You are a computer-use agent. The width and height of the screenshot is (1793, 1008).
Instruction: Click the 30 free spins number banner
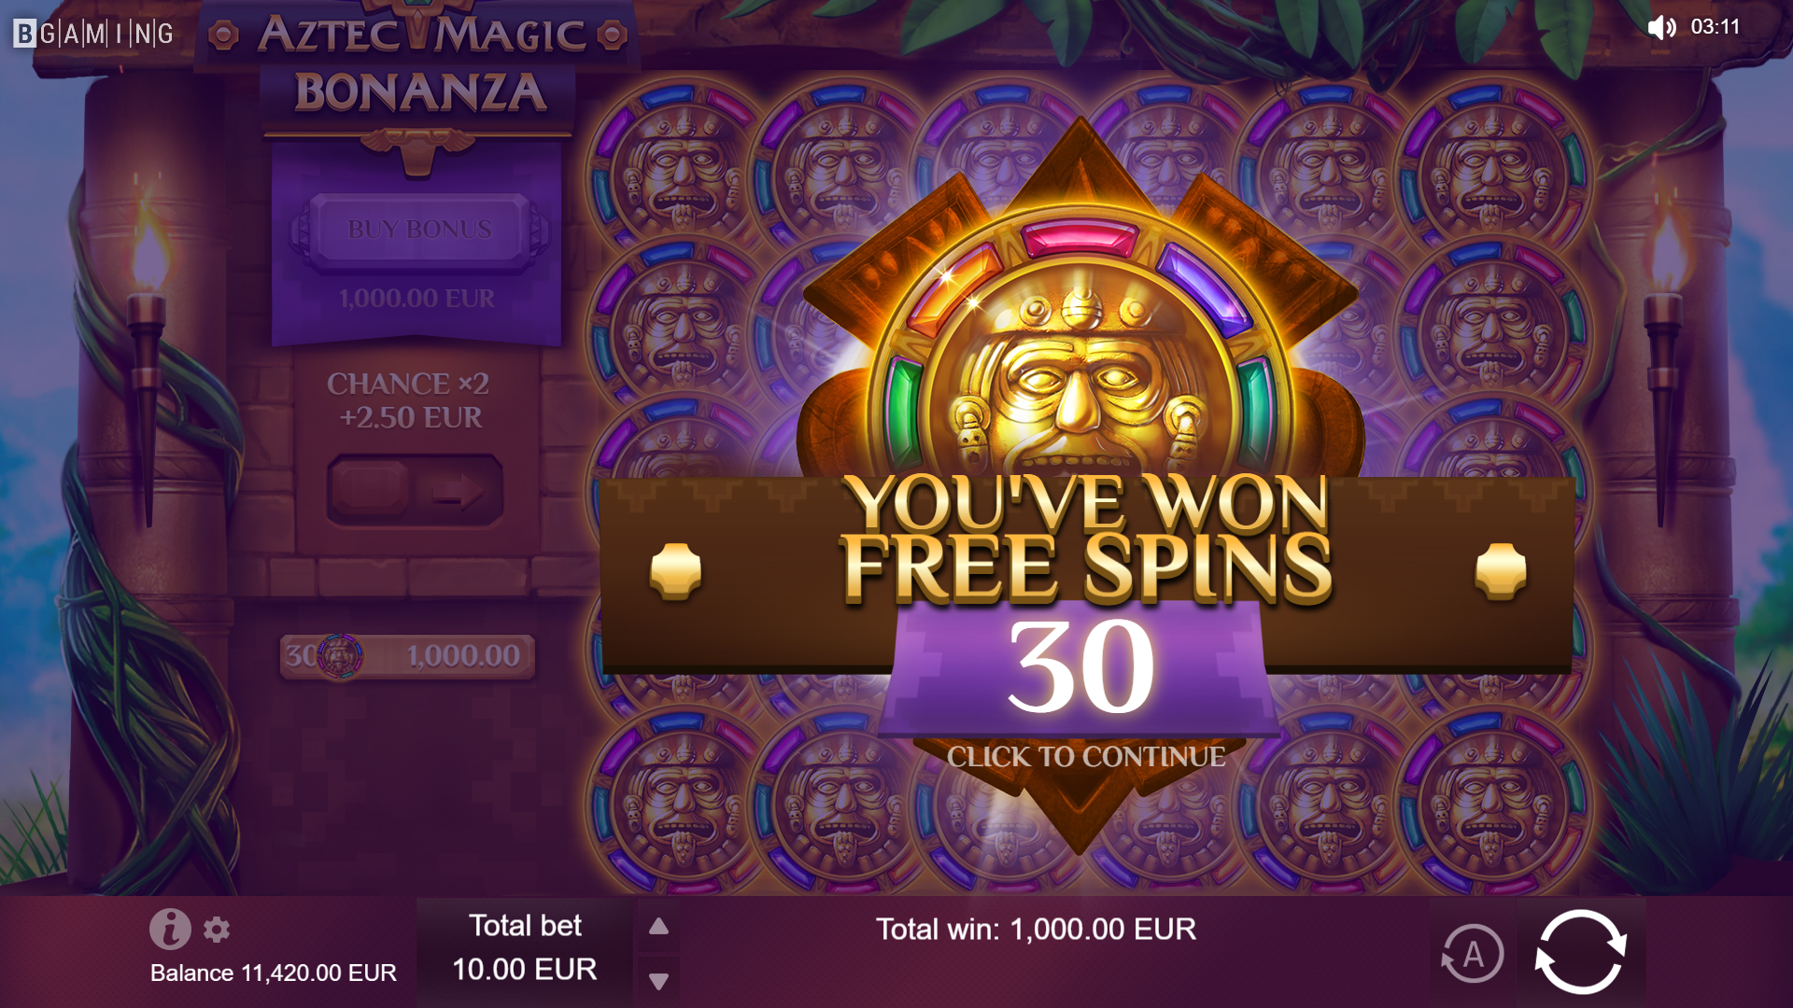click(1080, 666)
